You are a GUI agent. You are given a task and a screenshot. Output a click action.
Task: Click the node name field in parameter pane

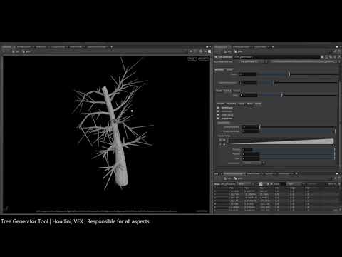[x=276, y=57]
